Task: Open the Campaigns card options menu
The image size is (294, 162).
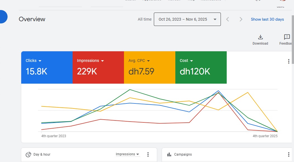Action: [x=288, y=154]
